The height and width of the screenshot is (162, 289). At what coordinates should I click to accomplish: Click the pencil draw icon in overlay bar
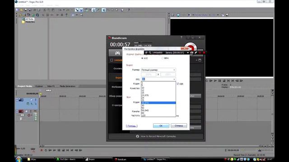pyautogui.click(x=196, y=53)
